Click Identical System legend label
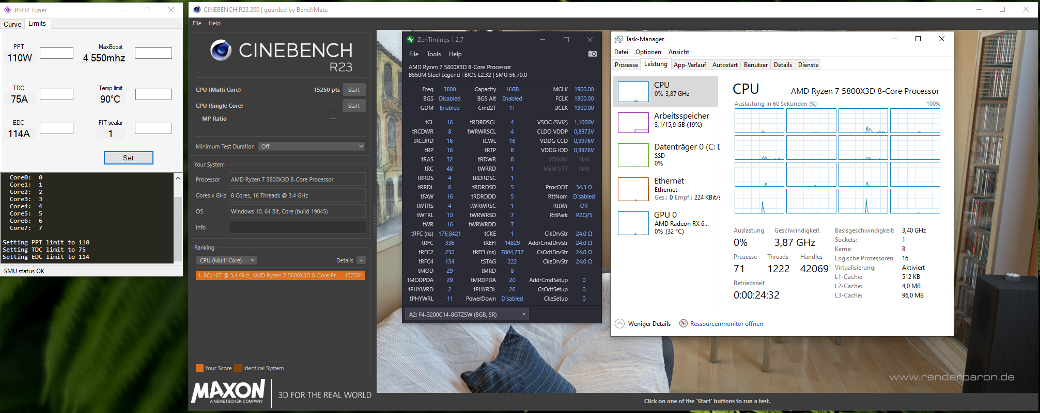Image resolution: width=1040 pixels, height=413 pixels. pyautogui.click(x=263, y=368)
